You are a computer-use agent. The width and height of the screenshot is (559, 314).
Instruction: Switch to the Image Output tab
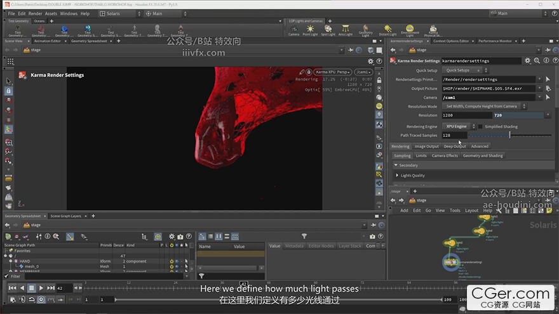tap(427, 146)
